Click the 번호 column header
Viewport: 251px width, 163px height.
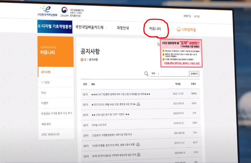click(x=85, y=84)
